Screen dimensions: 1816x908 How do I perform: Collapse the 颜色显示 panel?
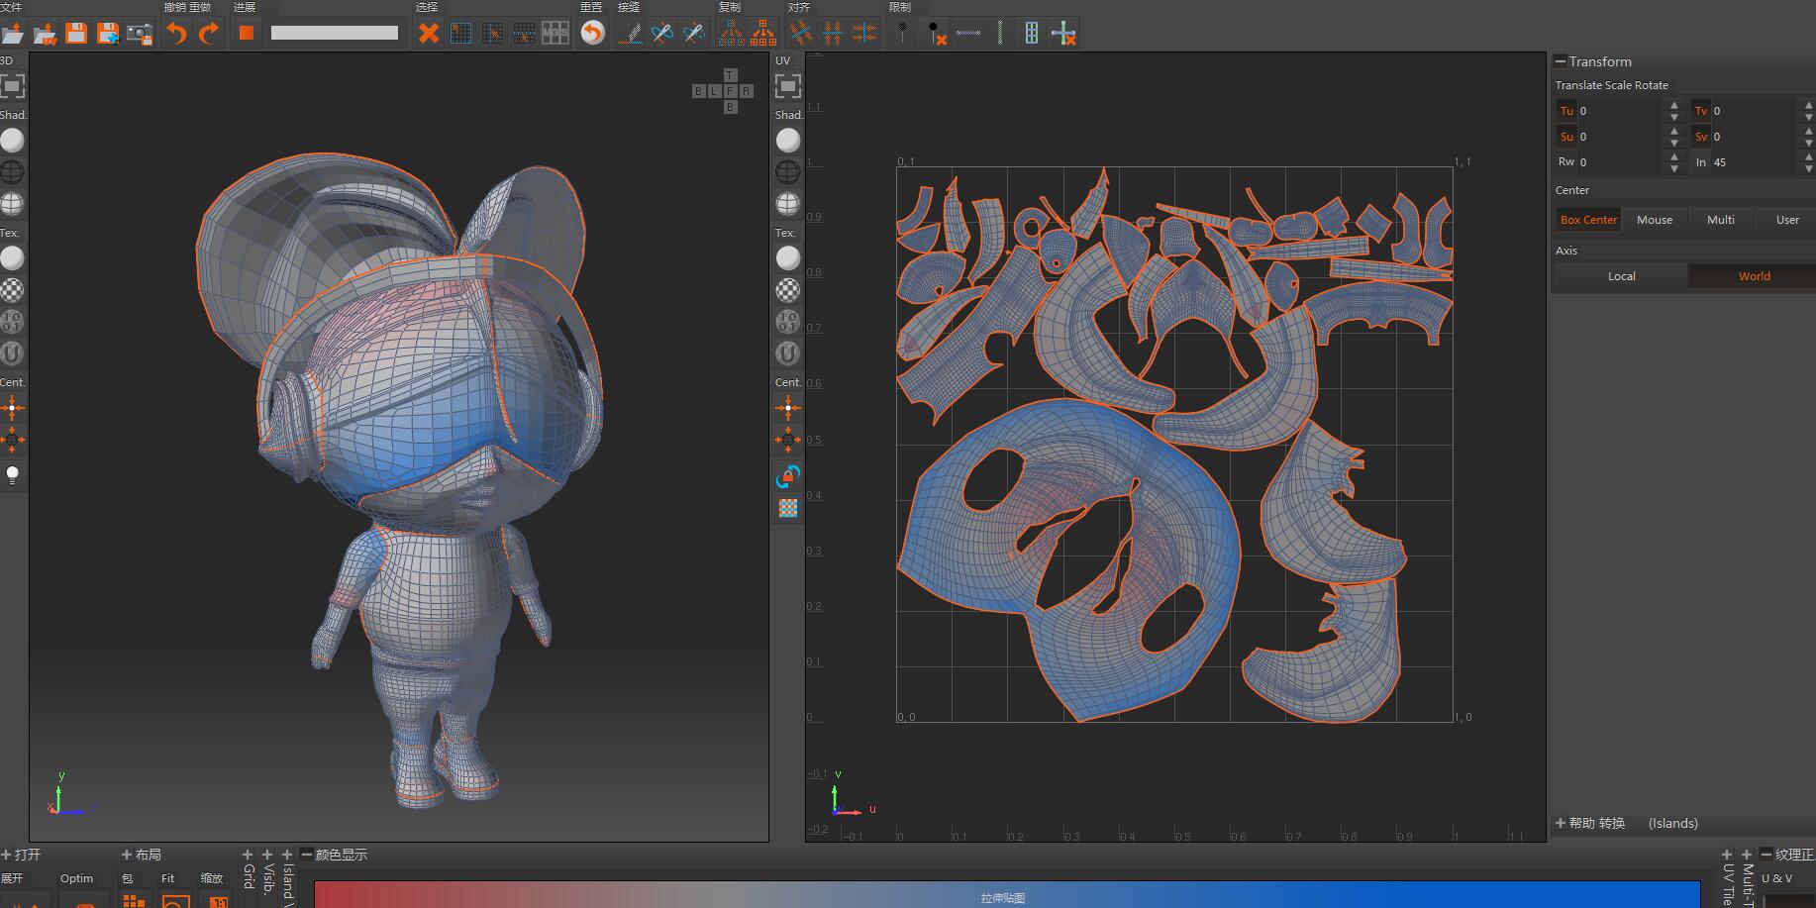pyautogui.click(x=307, y=855)
